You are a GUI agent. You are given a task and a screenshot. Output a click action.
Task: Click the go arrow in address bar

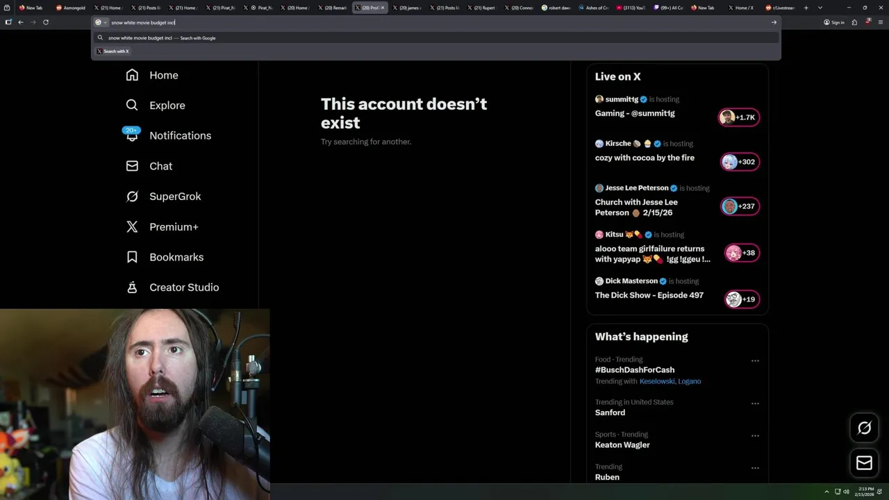[x=774, y=22]
